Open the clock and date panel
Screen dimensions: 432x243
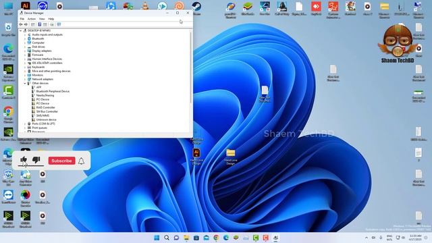tap(415, 238)
